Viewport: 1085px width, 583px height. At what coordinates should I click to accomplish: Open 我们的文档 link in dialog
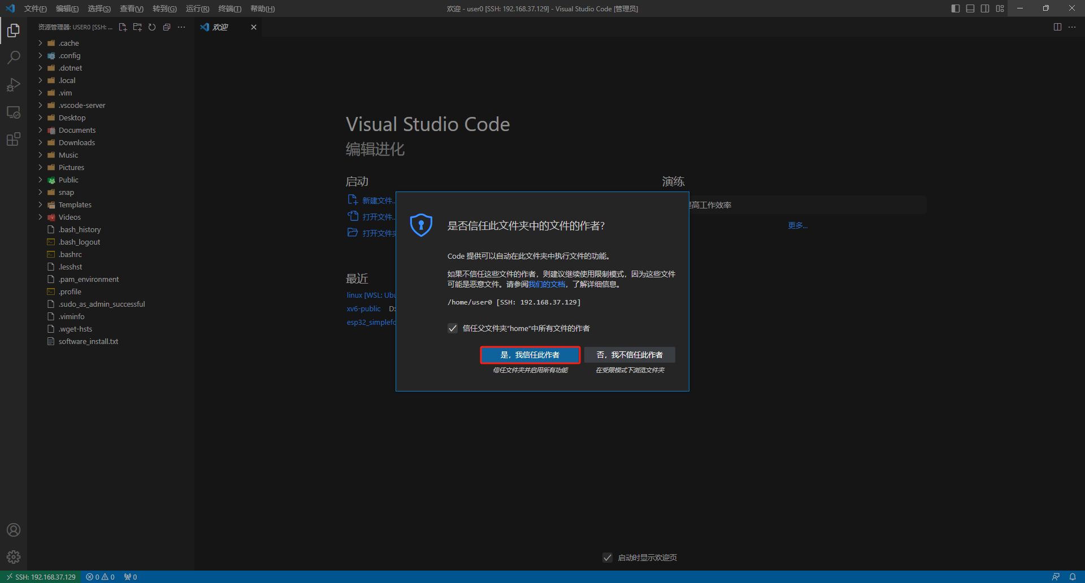(x=546, y=284)
